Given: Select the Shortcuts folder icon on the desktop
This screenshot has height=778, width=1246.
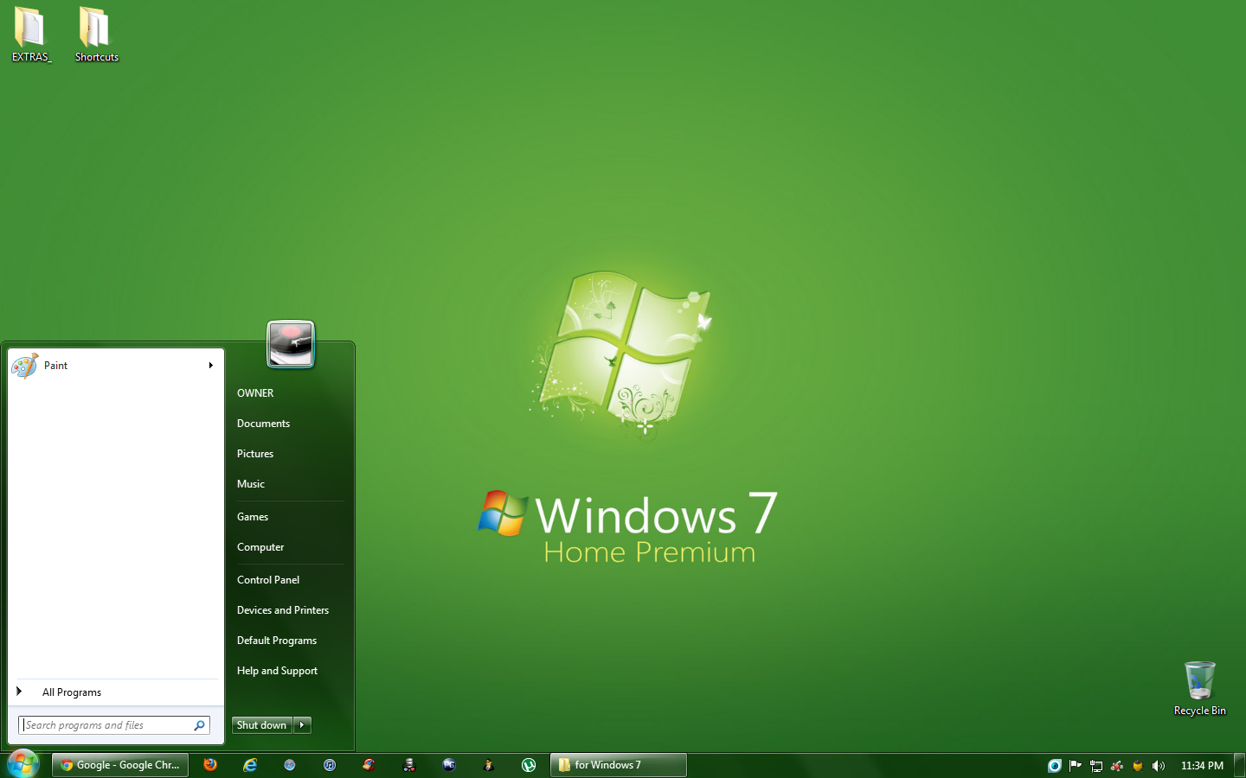Looking at the screenshot, I should pyautogui.click(x=96, y=35).
